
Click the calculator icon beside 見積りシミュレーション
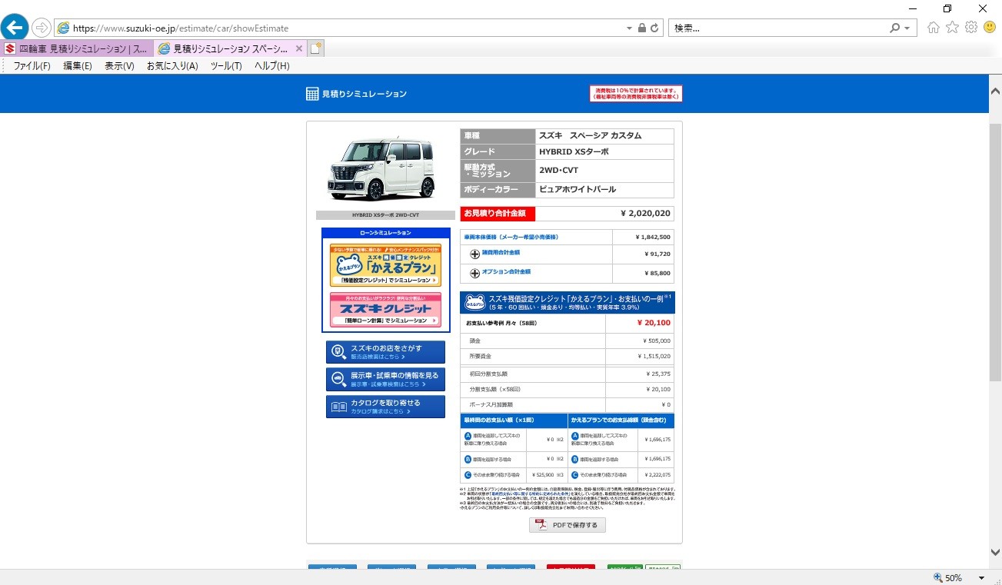pyautogui.click(x=312, y=94)
